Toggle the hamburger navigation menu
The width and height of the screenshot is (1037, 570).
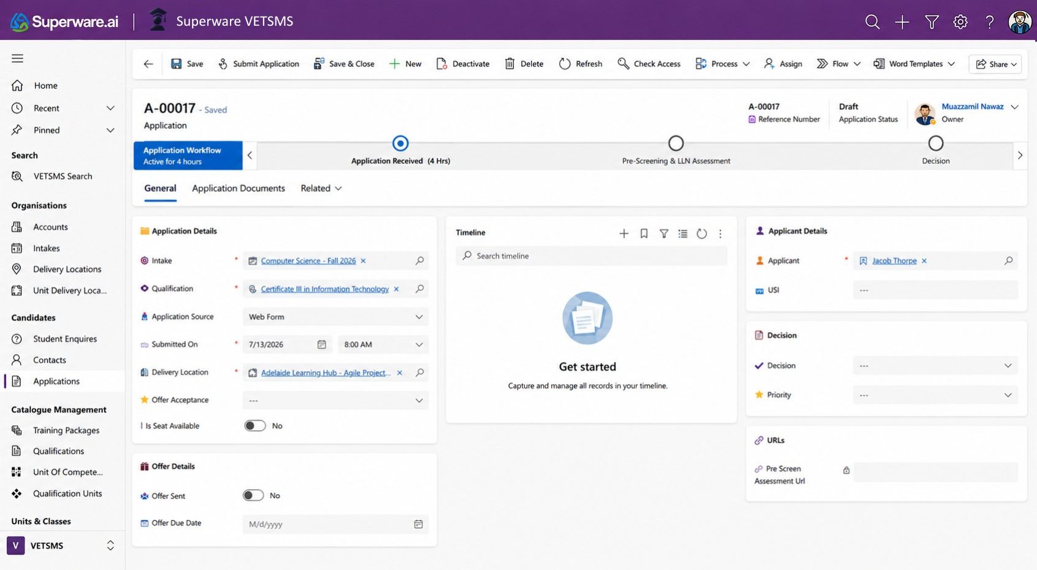[x=17, y=58]
